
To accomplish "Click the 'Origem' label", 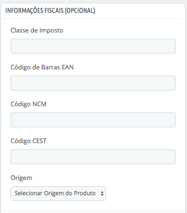I will pos(21,178).
